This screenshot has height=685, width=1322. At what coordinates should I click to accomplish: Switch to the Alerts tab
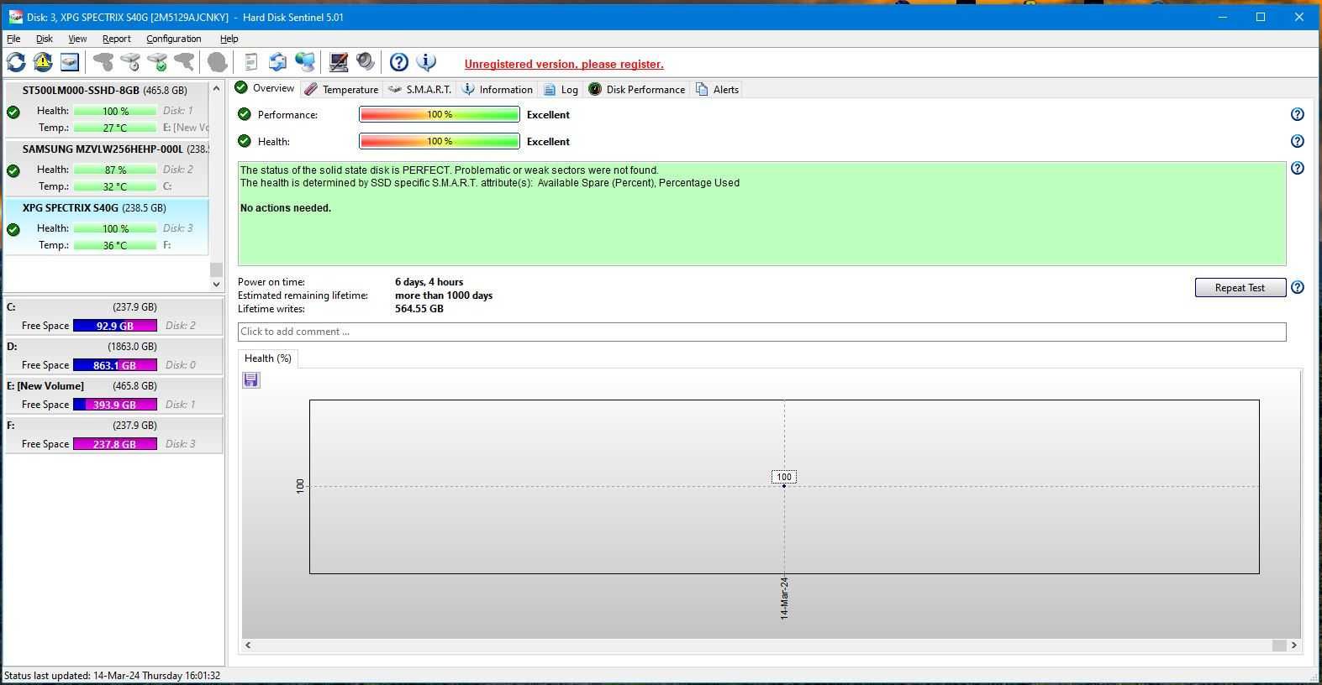[718, 89]
